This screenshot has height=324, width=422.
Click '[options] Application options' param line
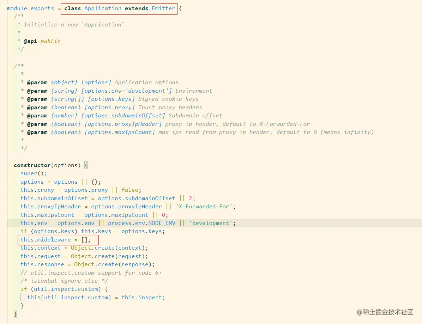(130, 82)
